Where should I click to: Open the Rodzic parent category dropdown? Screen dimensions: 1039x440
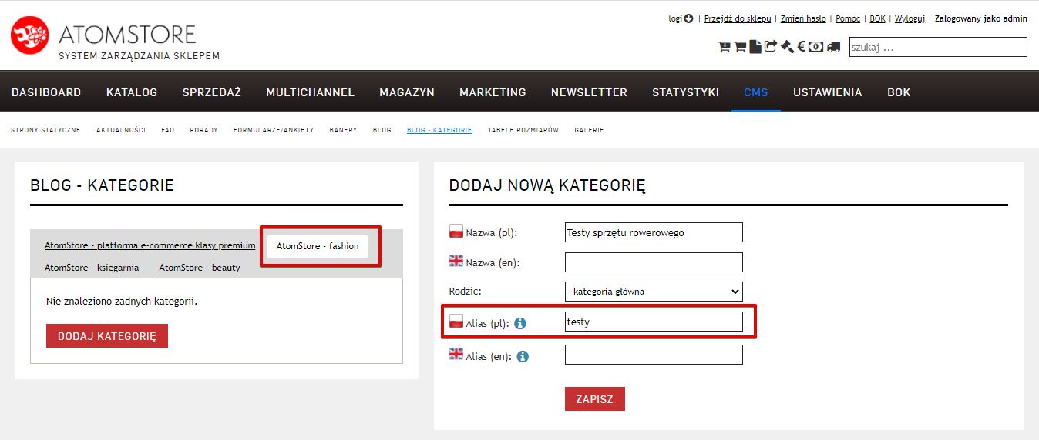pos(654,292)
